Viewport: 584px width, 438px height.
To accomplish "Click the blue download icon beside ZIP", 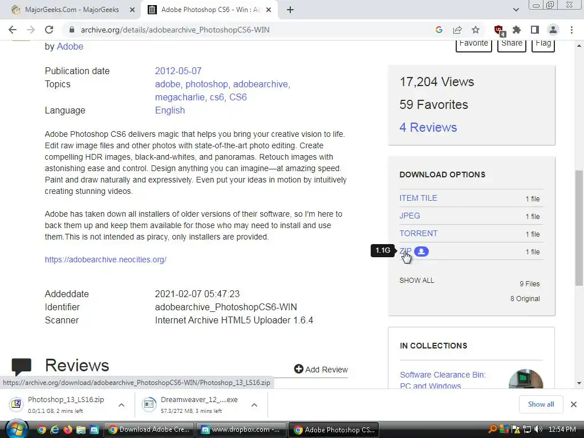I will coord(421,252).
